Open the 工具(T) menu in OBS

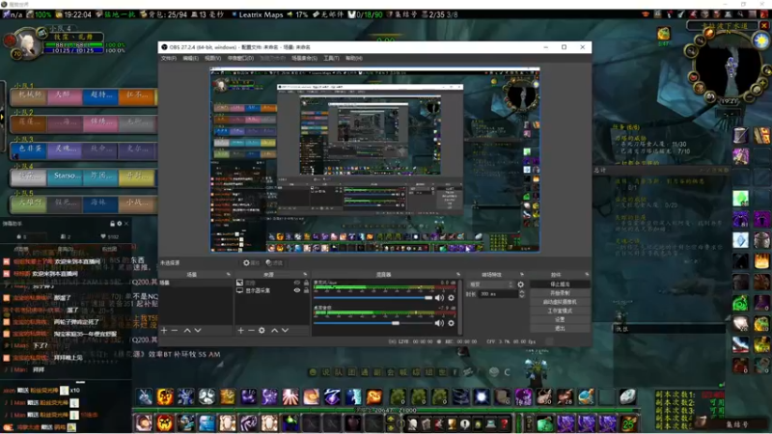pyautogui.click(x=331, y=58)
